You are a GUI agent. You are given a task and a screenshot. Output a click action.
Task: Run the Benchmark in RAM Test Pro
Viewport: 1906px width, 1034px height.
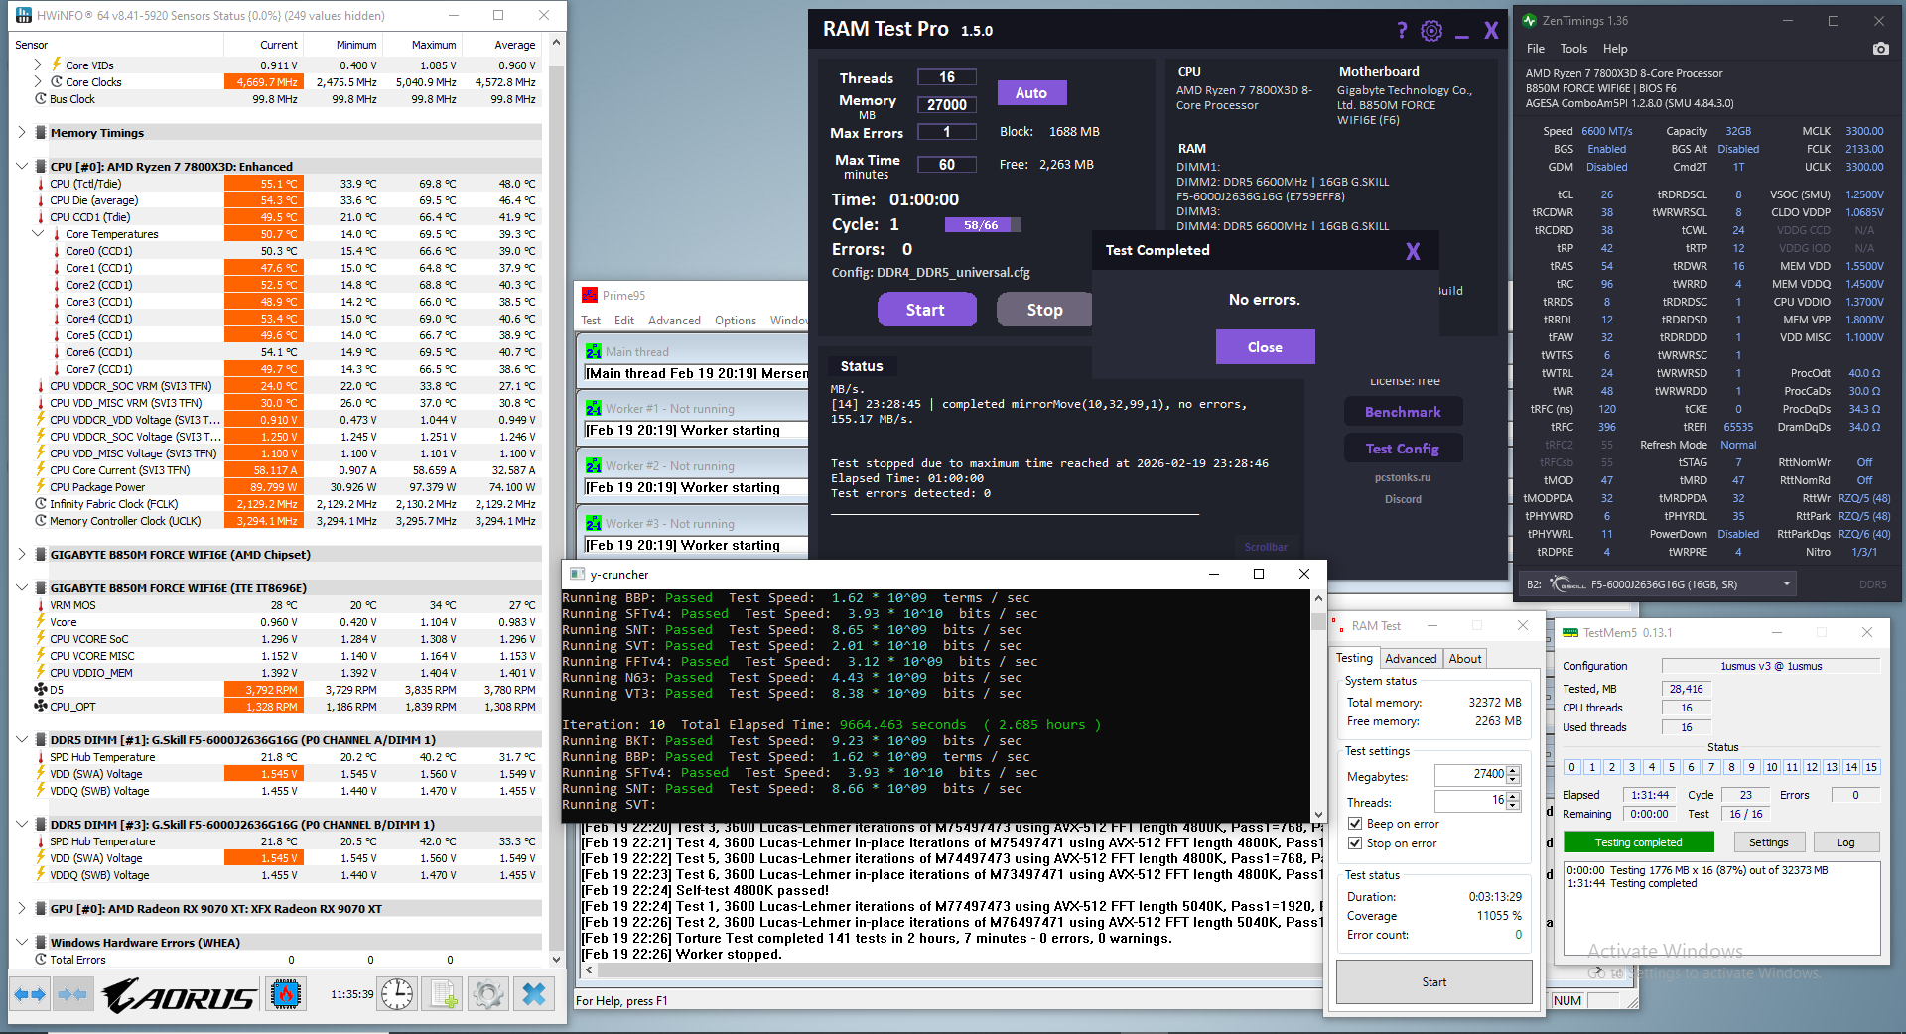(1403, 411)
